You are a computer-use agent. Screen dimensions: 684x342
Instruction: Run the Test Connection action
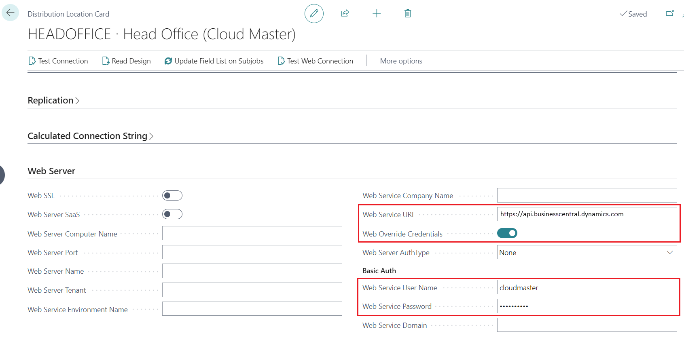coord(58,61)
